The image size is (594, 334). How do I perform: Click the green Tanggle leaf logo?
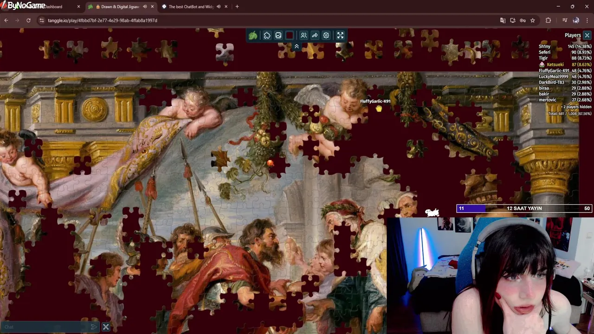tap(253, 35)
